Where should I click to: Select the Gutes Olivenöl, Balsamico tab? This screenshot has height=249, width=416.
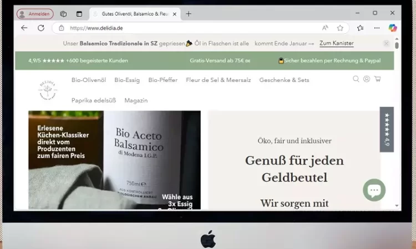point(135,14)
